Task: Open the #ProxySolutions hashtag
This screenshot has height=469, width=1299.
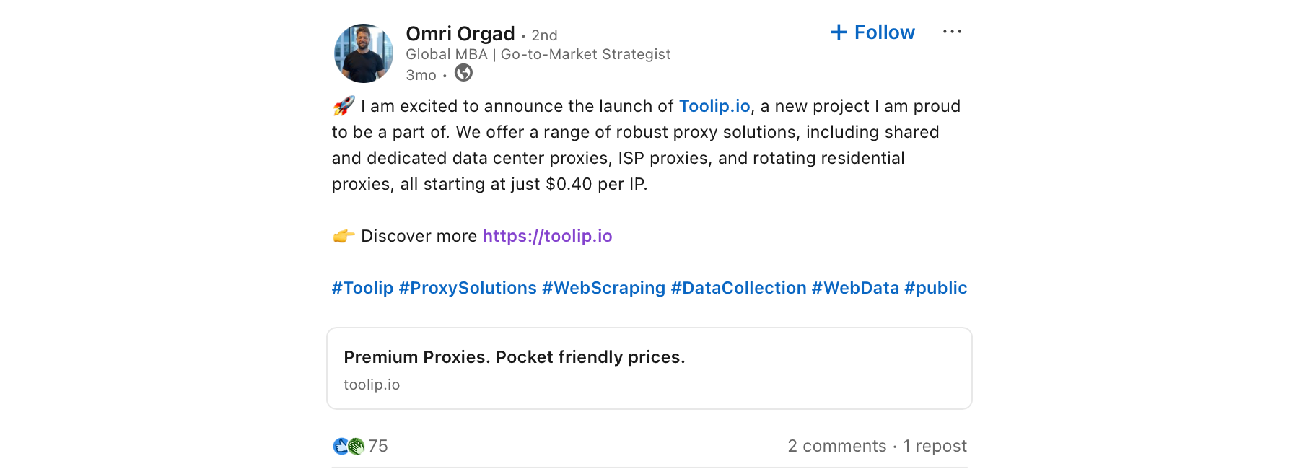Action: [x=468, y=288]
